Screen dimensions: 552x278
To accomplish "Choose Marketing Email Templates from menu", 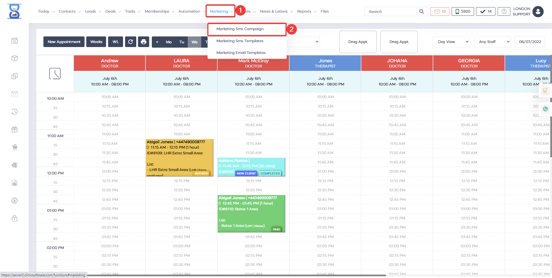I will point(241,53).
